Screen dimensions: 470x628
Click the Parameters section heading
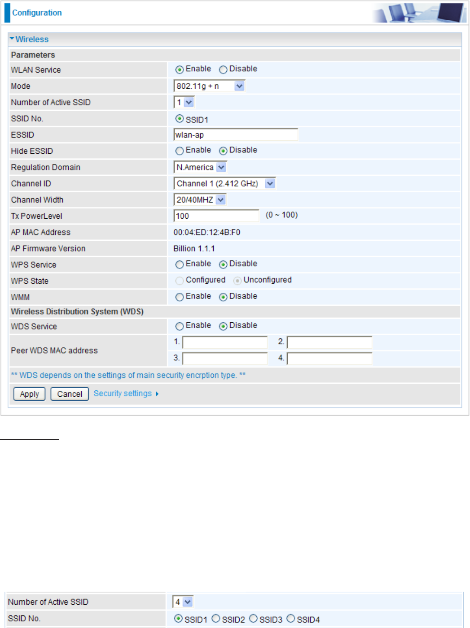point(33,55)
